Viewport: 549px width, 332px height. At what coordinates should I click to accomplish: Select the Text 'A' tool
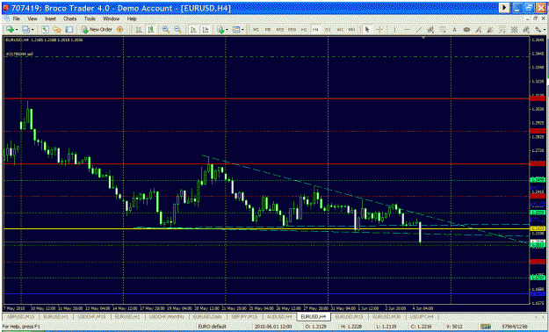454,30
